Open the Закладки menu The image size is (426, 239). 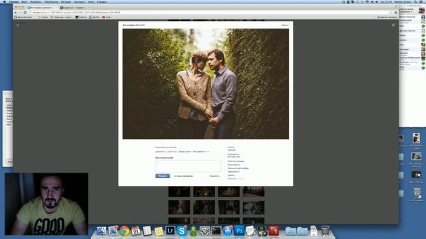point(79,1)
